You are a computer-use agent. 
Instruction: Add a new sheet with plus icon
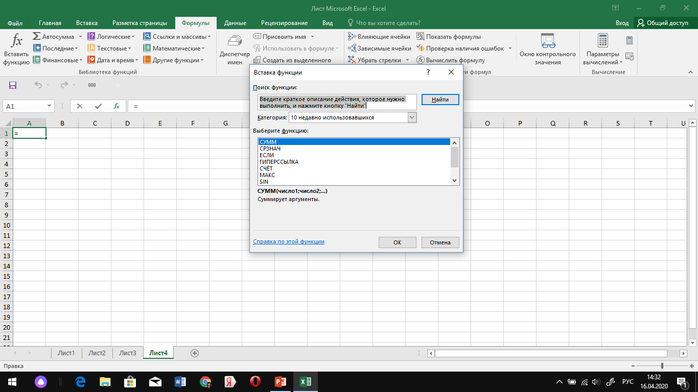194,353
